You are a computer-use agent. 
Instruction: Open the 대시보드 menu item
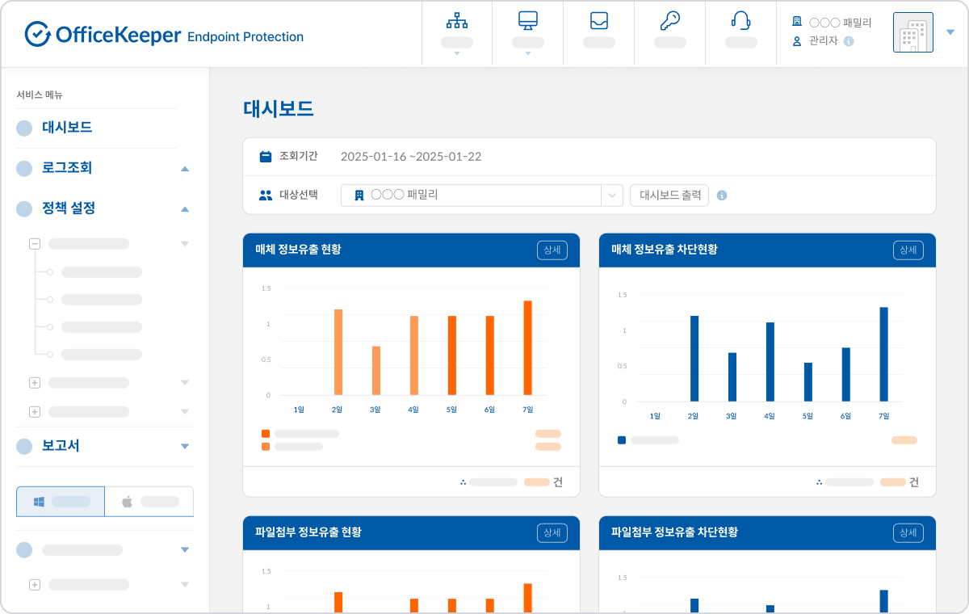click(67, 128)
